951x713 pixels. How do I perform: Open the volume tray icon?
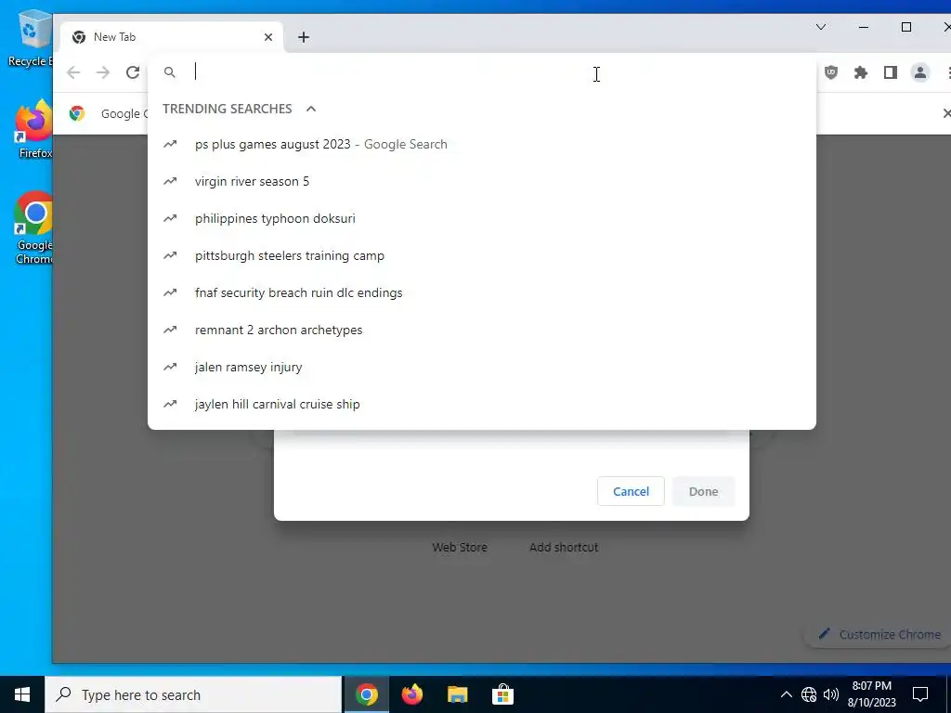(x=831, y=694)
